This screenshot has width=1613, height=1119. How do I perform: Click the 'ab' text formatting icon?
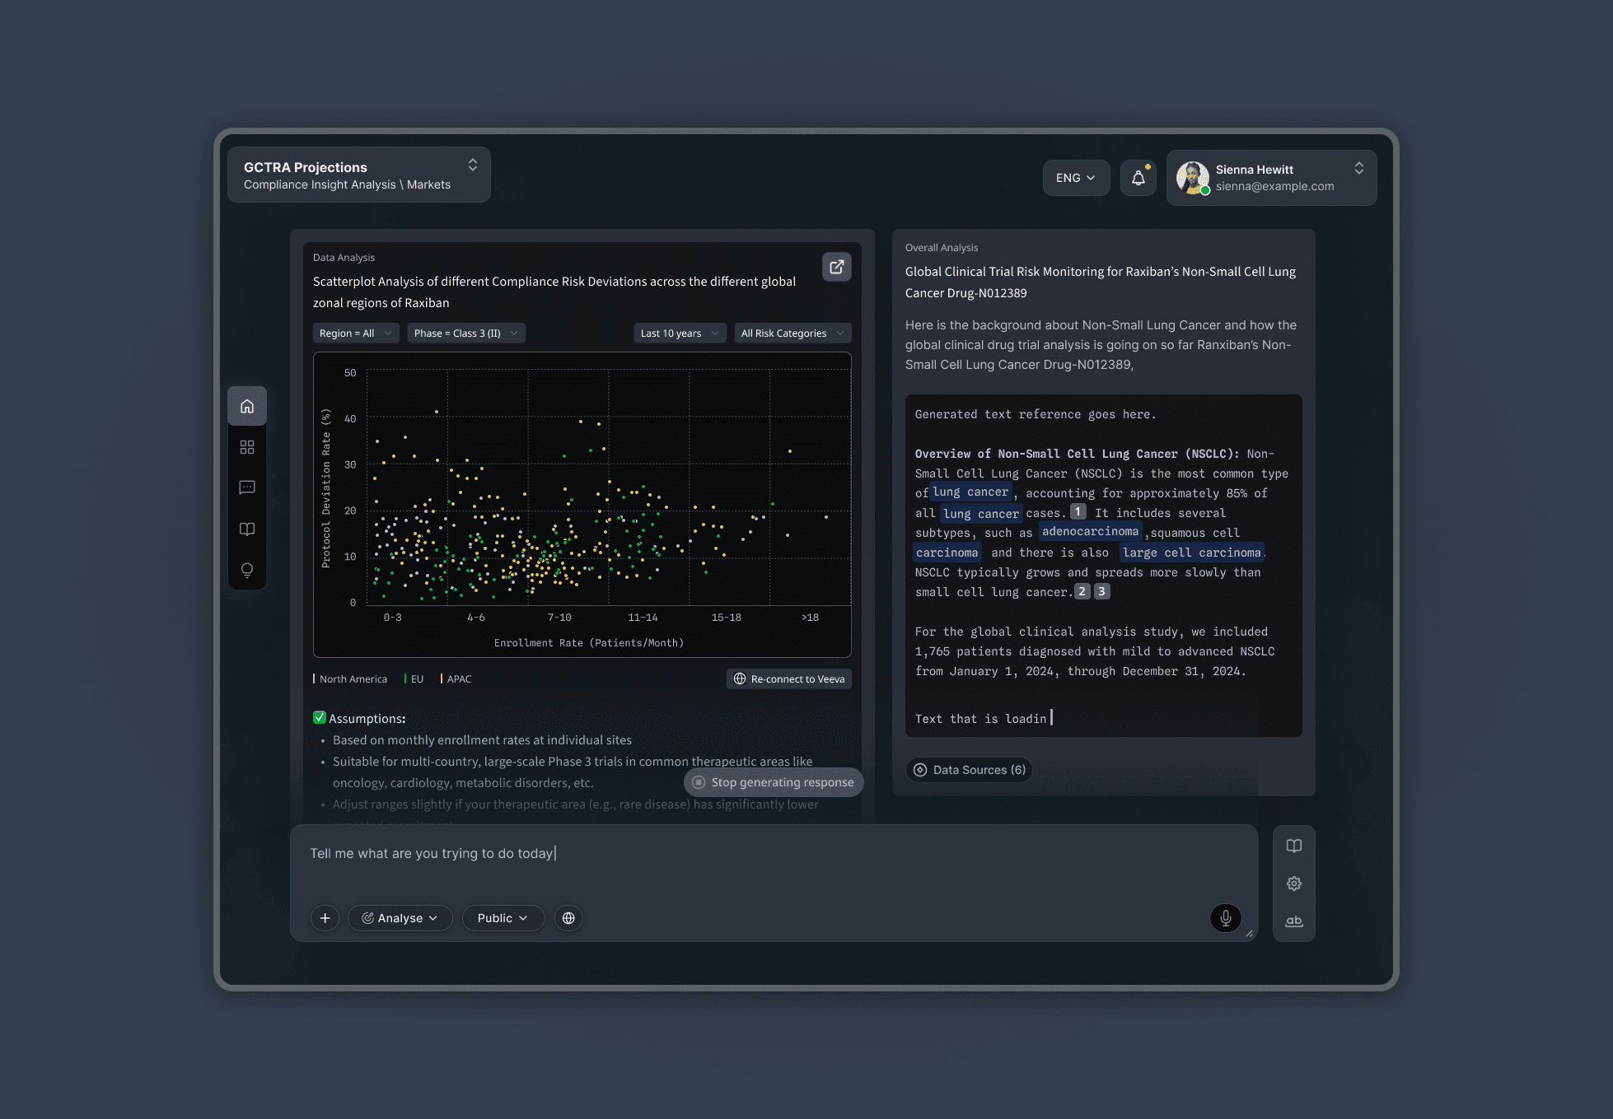click(x=1294, y=921)
